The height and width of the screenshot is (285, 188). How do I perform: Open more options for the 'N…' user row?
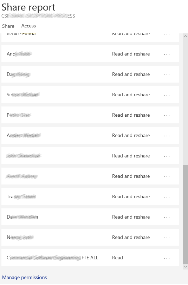(x=167, y=238)
